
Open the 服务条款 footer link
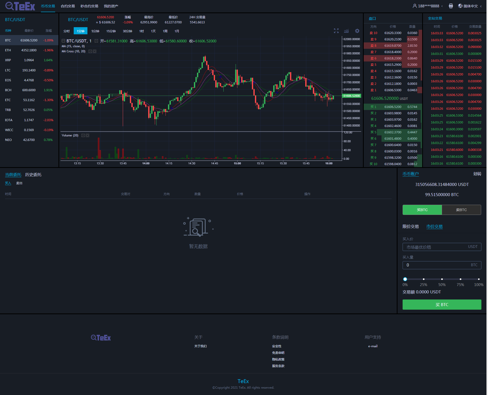278,366
